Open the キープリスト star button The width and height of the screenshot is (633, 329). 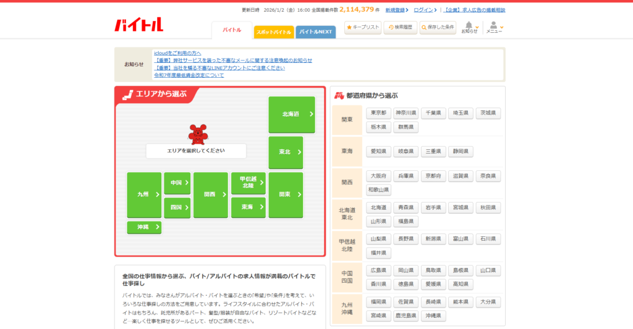click(363, 27)
